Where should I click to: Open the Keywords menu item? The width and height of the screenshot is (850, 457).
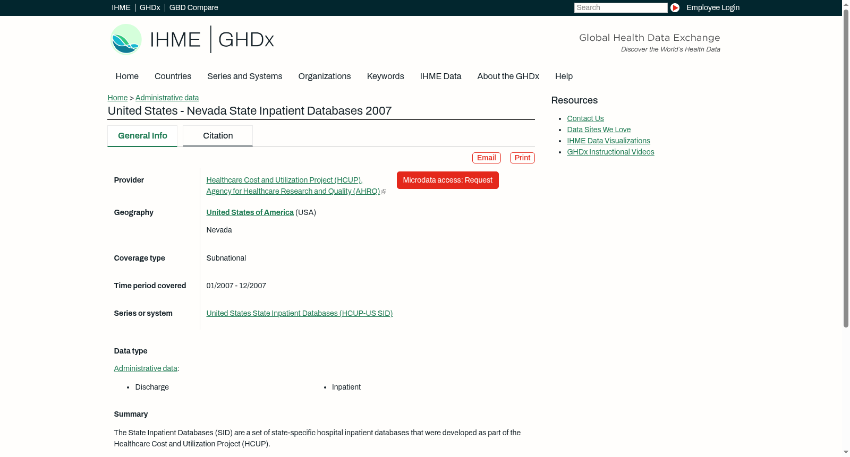[386, 76]
